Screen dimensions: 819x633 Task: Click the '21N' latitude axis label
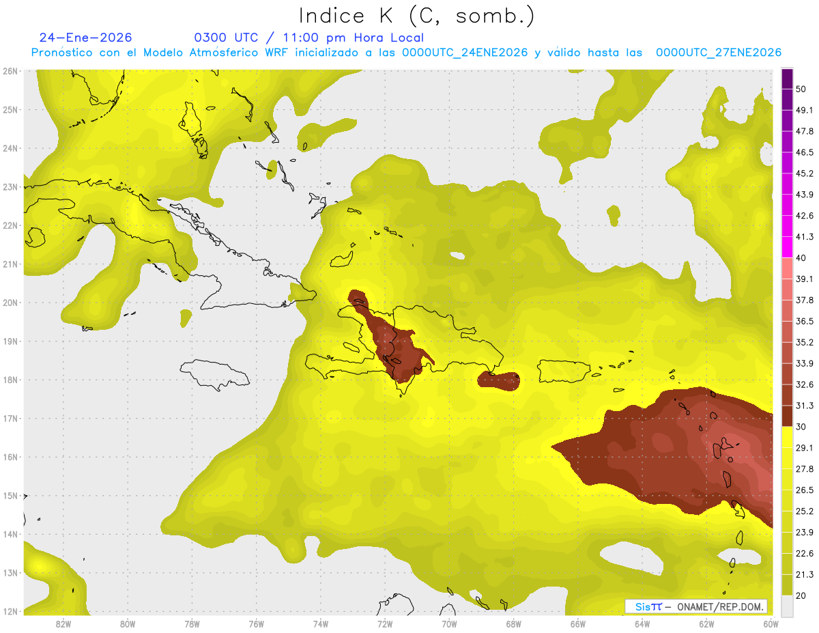(10, 264)
